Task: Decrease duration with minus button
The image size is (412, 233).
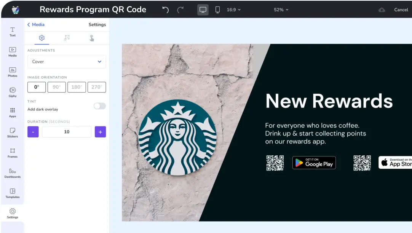Action: pos(33,132)
